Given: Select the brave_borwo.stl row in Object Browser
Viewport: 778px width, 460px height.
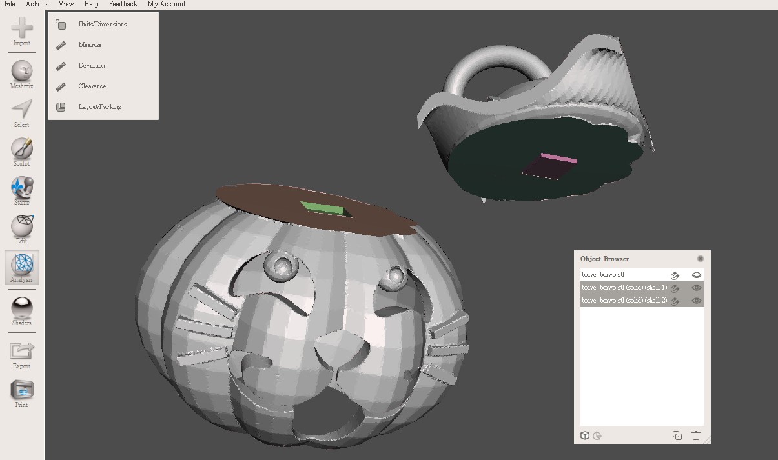Looking at the screenshot, I should 642,275.
